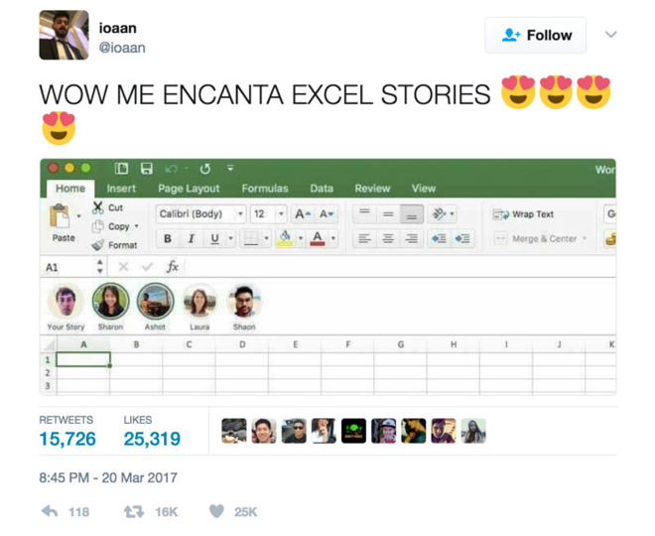
Task: Expand the Merge & Center dropdown arrow
Action: pos(585,239)
